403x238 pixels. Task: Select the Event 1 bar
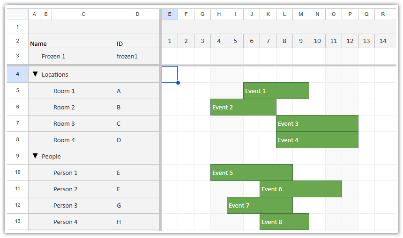point(276,91)
